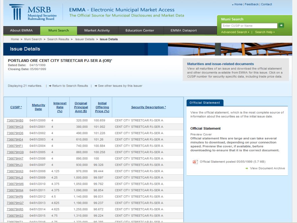Open CUSIP 736679HP9
The height and width of the screenshot is (223, 297).
[x=15, y=197]
